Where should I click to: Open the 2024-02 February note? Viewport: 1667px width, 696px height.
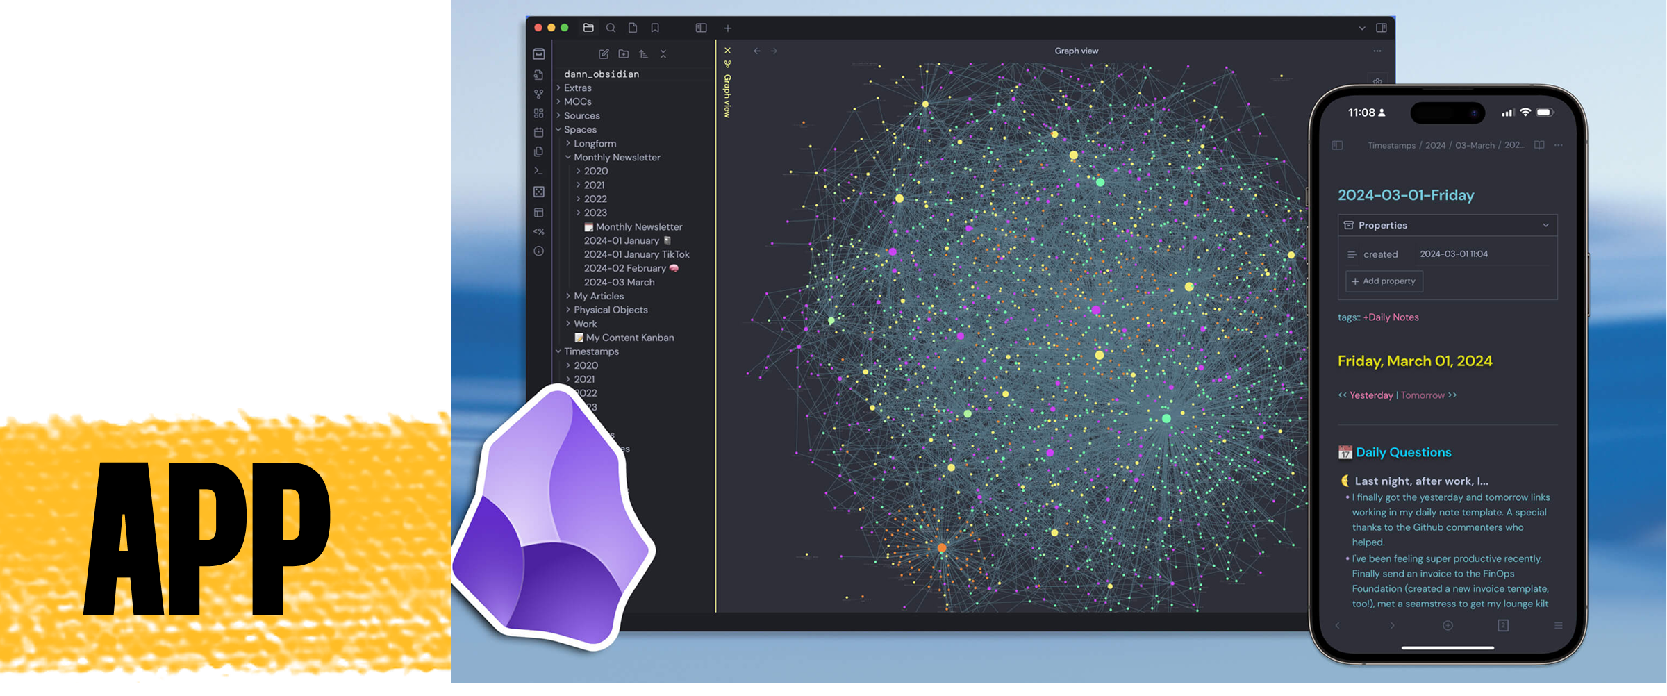pyautogui.click(x=631, y=269)
